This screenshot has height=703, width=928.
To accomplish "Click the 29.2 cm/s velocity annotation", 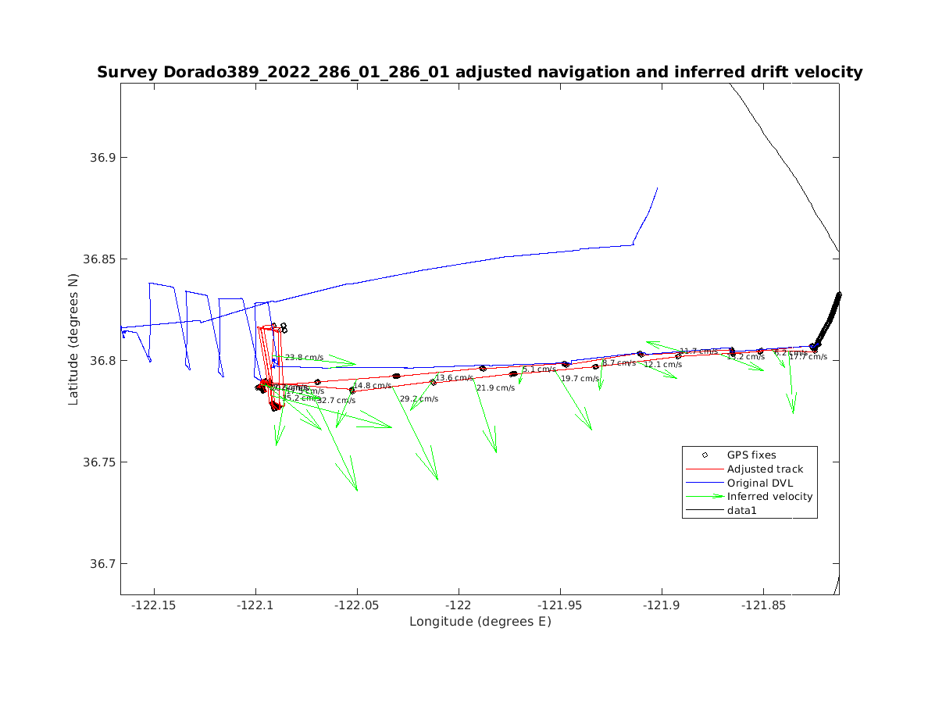I will pyautogui.click(x=419, y=398).
